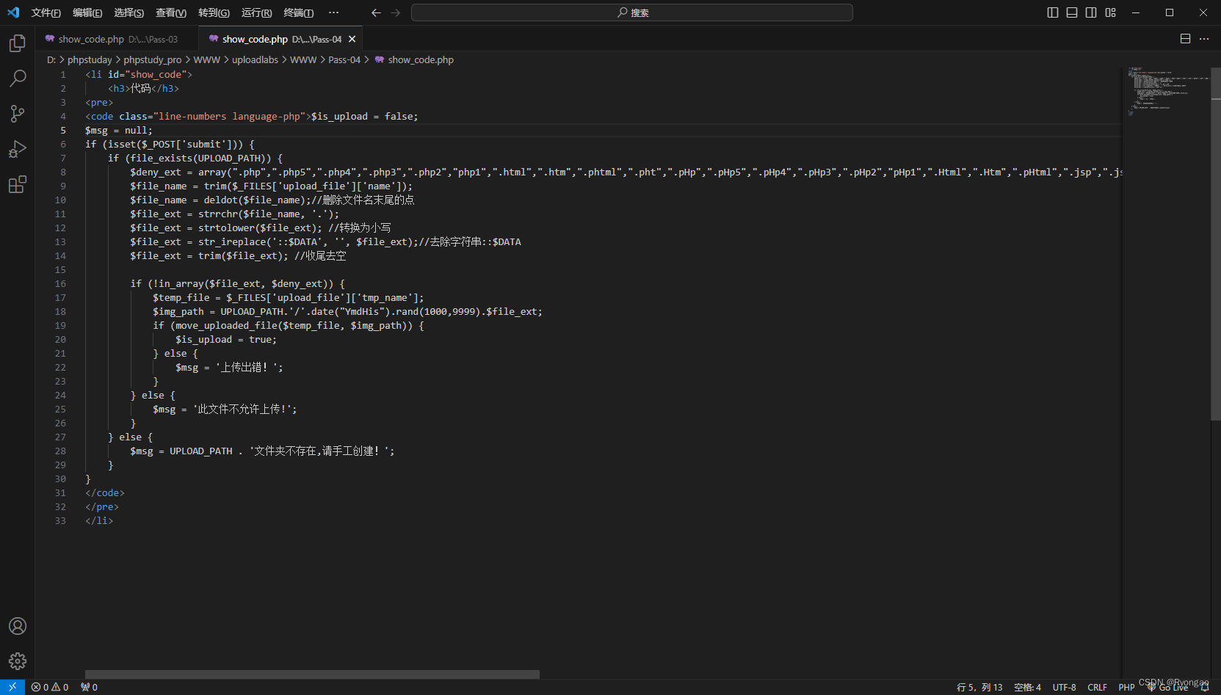Click the 搜索 command center box
This screenshot has height=695, width=1221.
(x=632, y=12)
